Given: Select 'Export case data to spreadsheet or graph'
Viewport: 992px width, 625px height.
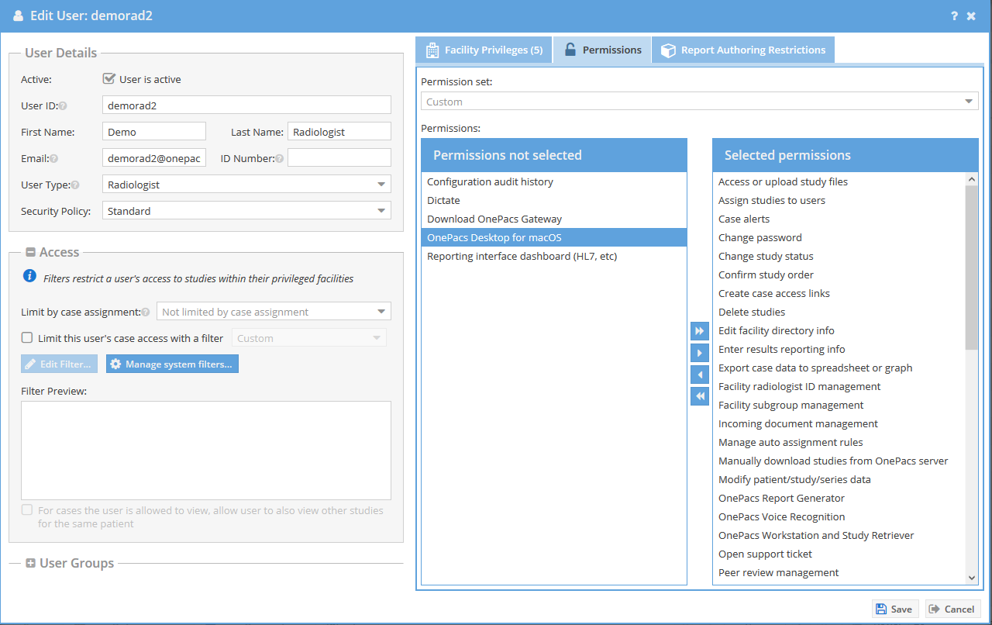Looking at the screenshot, I should [839, 368].
